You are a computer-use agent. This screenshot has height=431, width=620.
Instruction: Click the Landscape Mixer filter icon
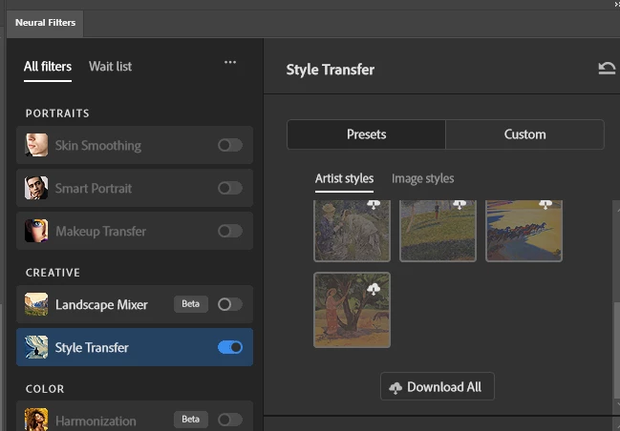pyautogui.click(x=36, y=304)
